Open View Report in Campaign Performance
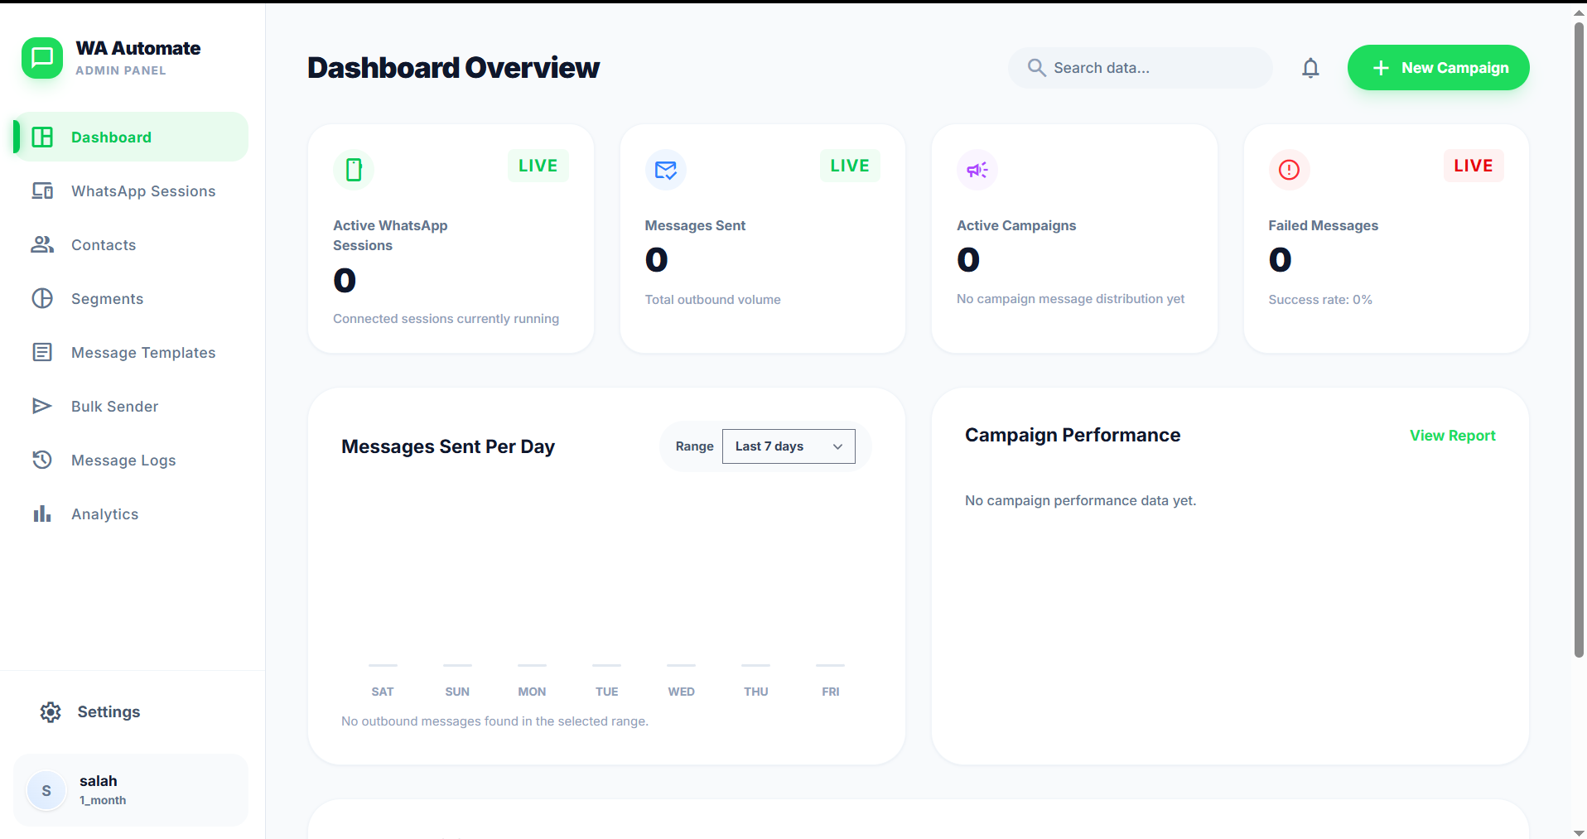This screenshot has width=1587, height=839. click(x=1452, y=435)
